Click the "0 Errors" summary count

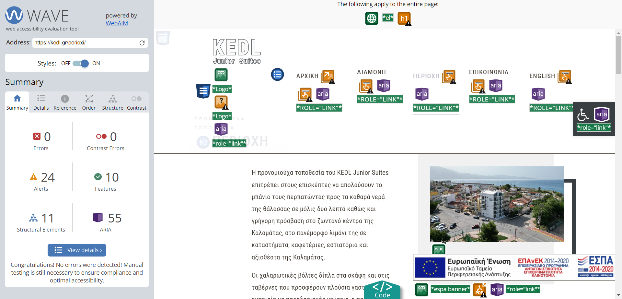[x=41, y=141]
